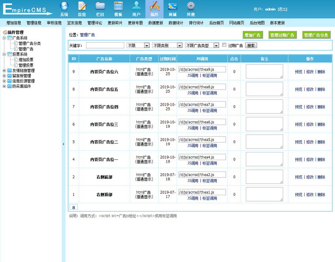Click the JS path field for thea4.js
This screenshot has width=335, height=262.
[x=202, y=157]
